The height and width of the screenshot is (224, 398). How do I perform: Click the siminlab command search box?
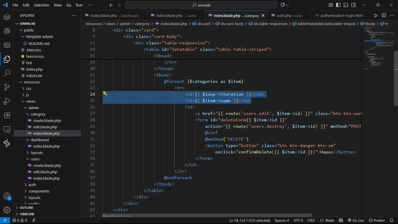pos(201,5)
